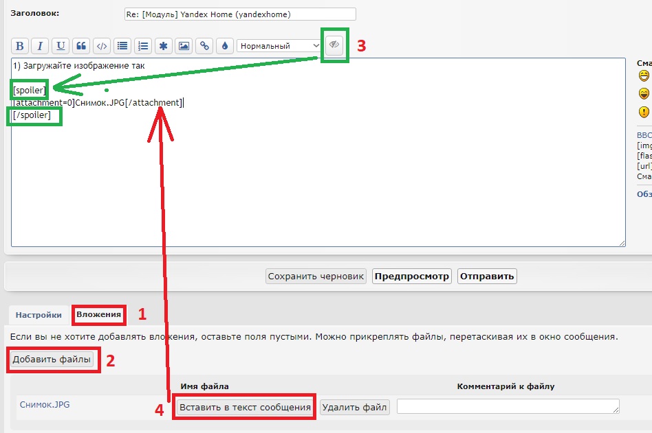Insert attachment using Вставить в текст сообщения
652x433 pixels.
[243, 407]
